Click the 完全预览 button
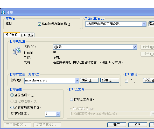This screenshot has width=154, height=129. tap(17, 125)
